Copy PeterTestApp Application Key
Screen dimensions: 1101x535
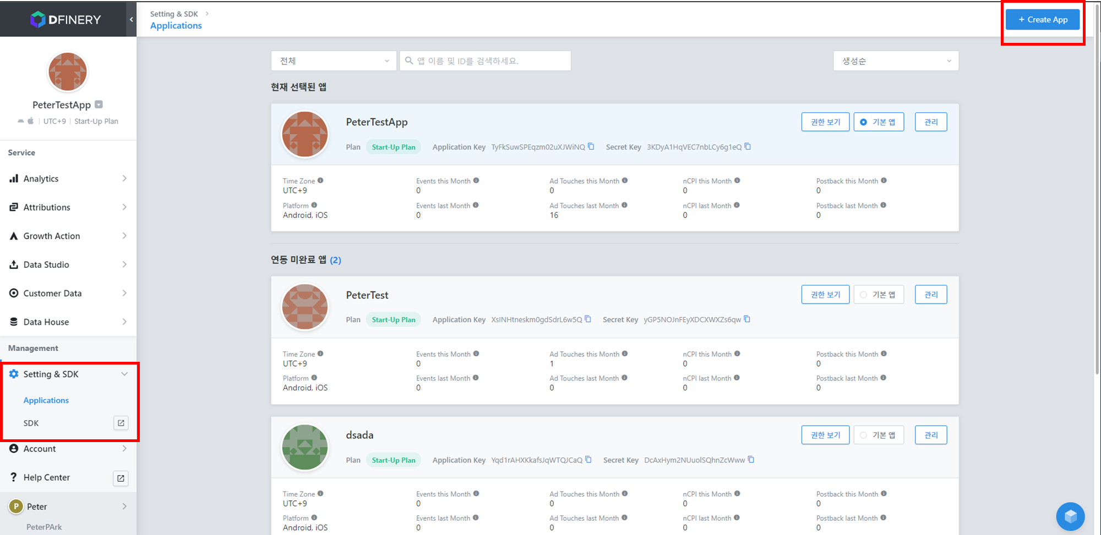point(591,146)
